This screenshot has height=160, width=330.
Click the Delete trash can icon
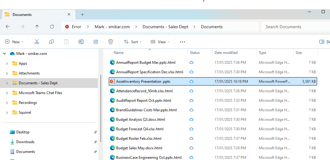[111, 42]
